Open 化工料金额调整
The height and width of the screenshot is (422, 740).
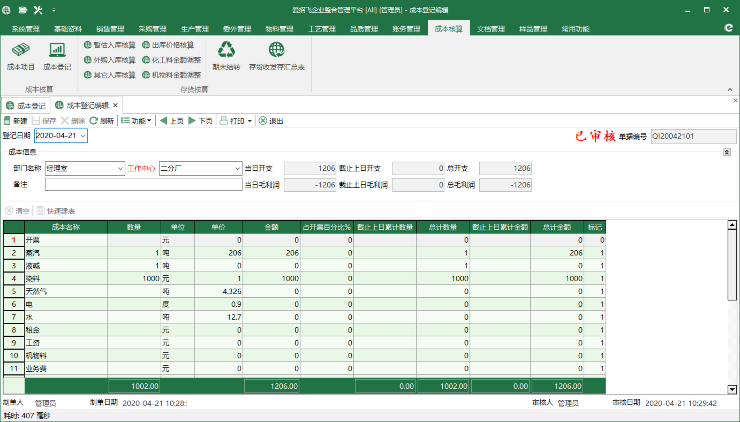[172, 60]
